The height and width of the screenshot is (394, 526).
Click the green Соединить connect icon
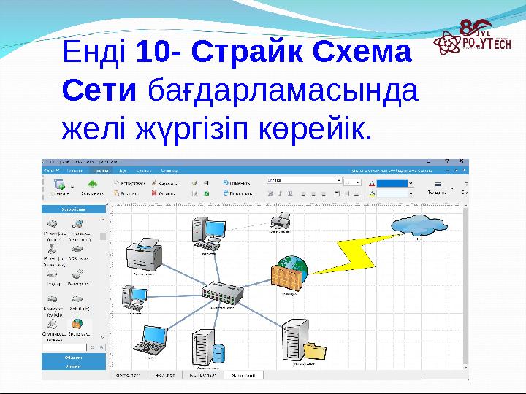pyautogui.click(x=92, y=184)
